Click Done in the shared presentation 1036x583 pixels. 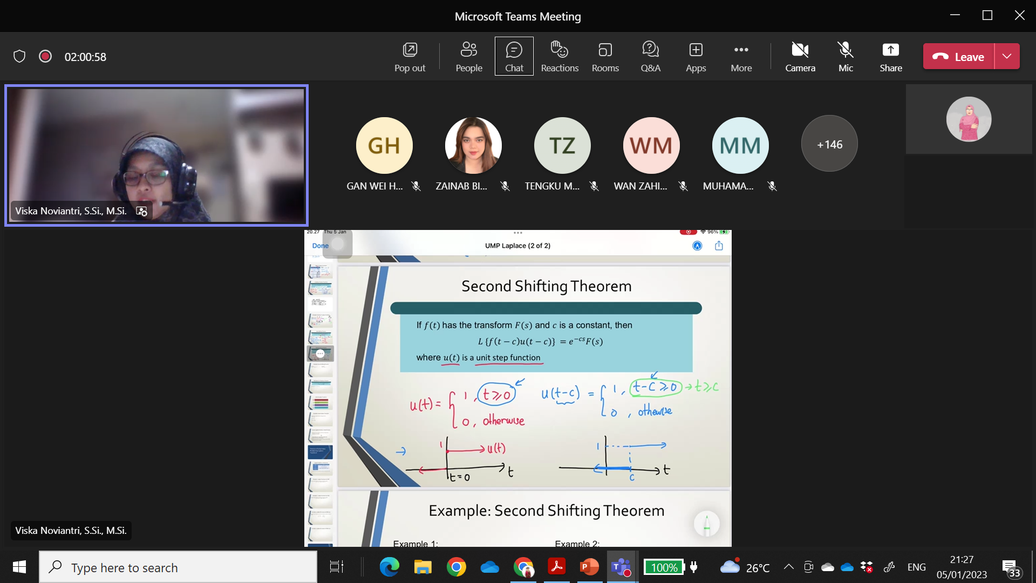coord(320,246)
